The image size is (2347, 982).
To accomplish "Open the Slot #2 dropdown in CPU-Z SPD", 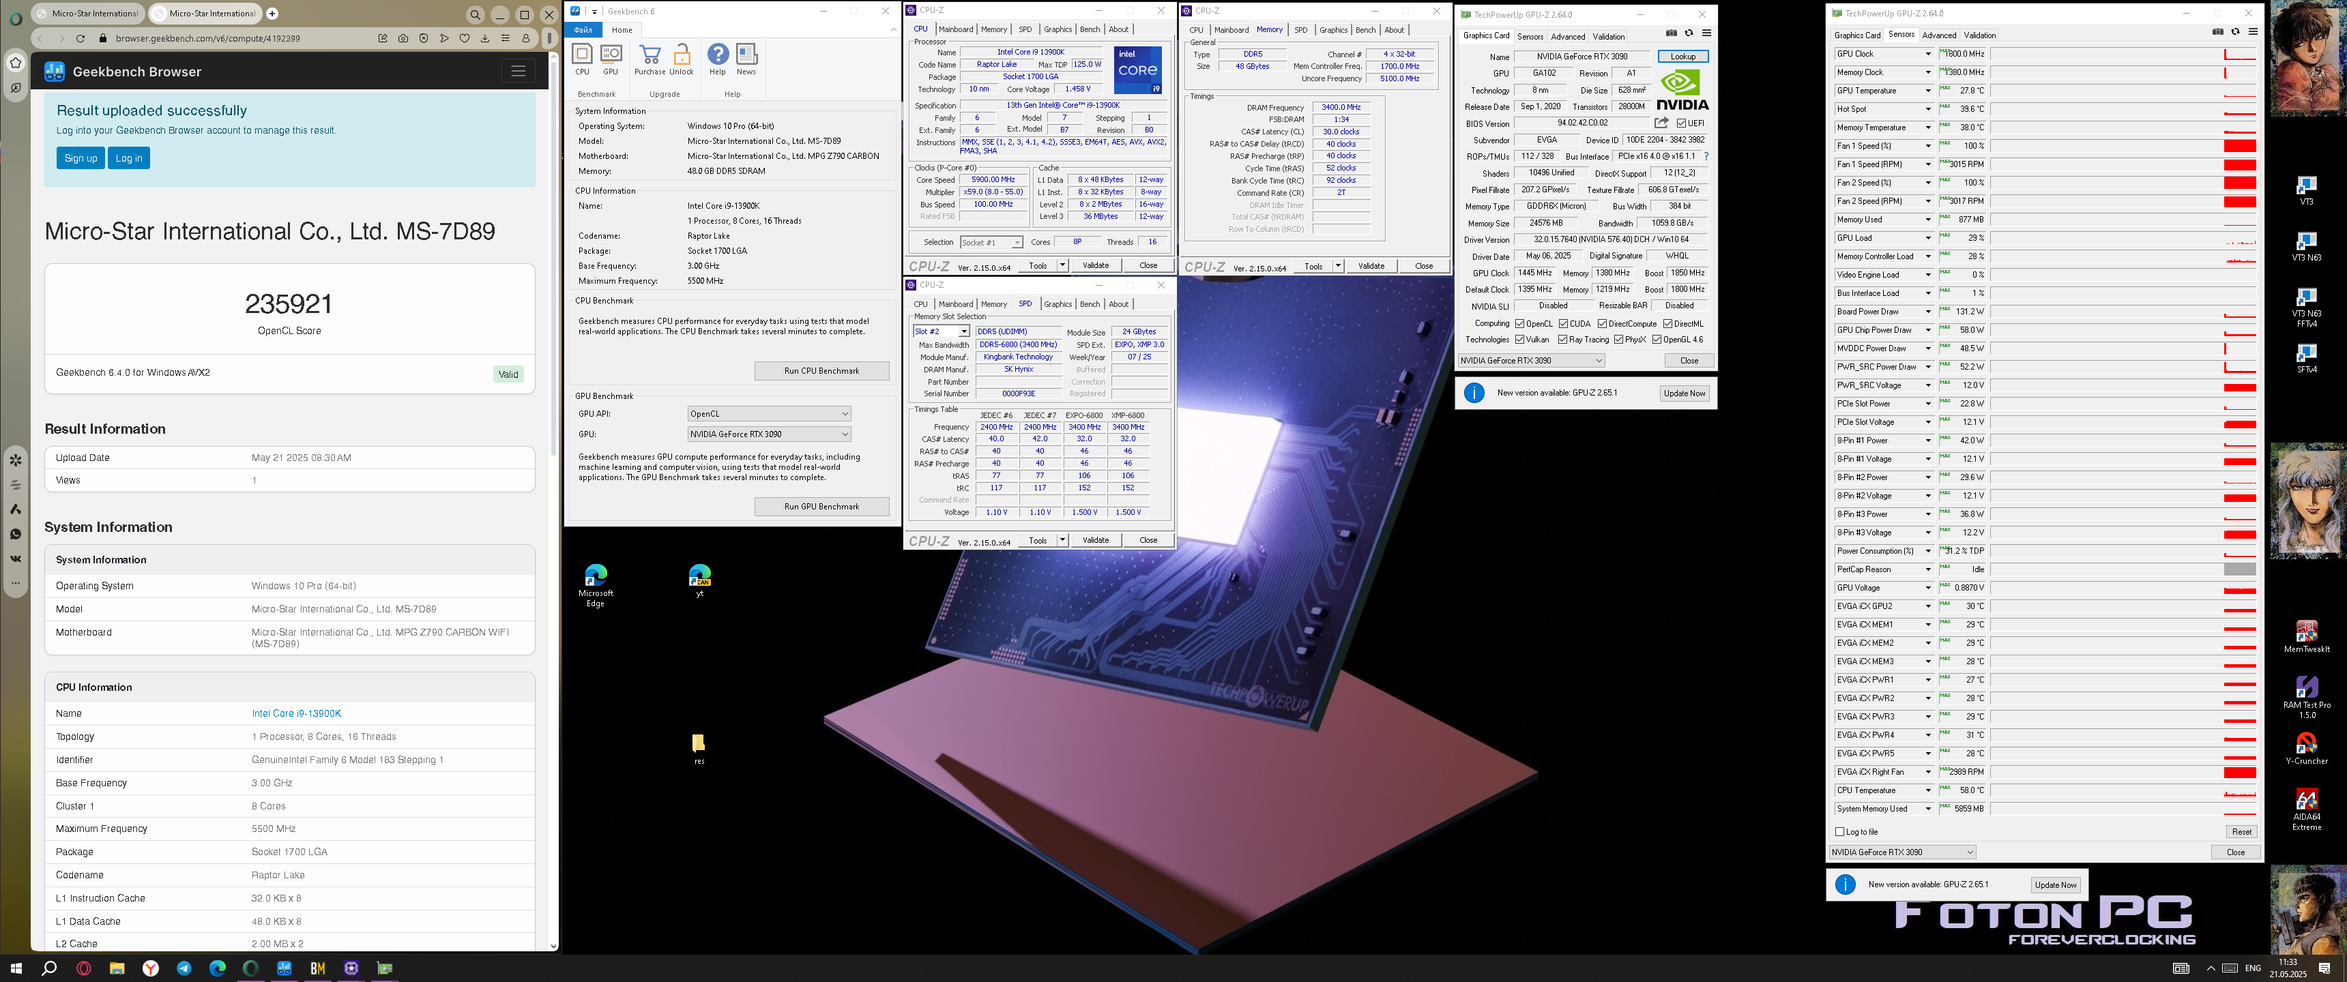I will coord(941,331).
